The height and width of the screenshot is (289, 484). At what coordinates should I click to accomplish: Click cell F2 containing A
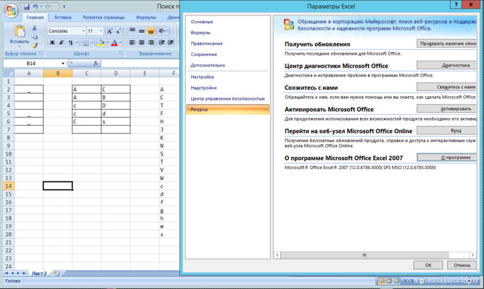[x=170, y=90]
